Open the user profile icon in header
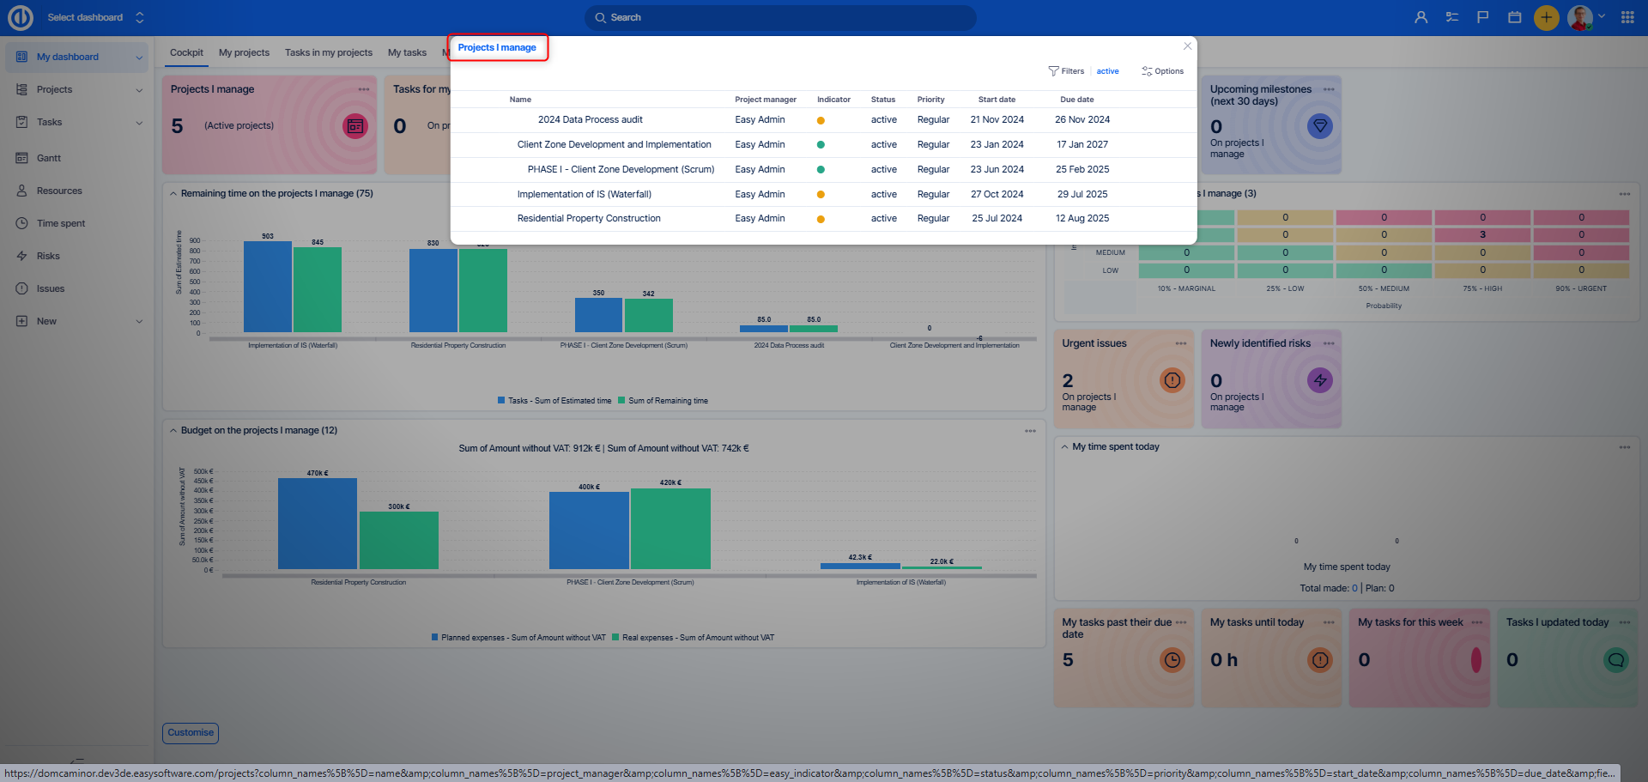Viewport: 1648px width, 782px height. [1421, 17]
